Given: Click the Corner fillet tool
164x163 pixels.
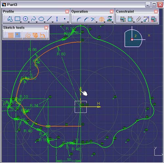Looking at the screenshot, I should coord(79,19).
